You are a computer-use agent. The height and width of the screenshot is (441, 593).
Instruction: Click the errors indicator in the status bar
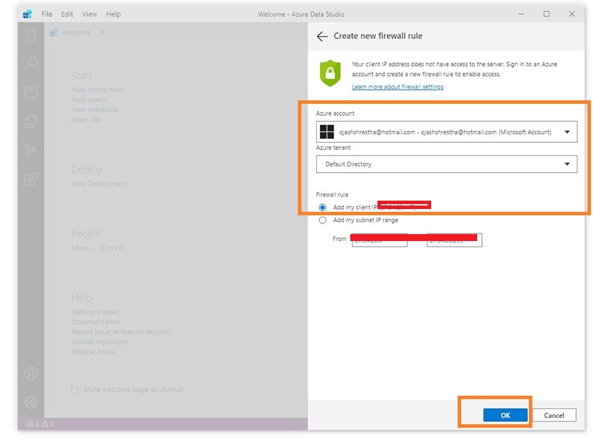pyautogui.click(x=29, y=424)
